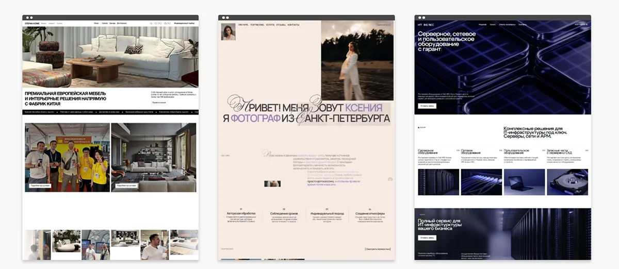Click 'Смотреть полностью' link at portfolio section
Viewport: 619px width, 269px height.
(x=378, y=249)
